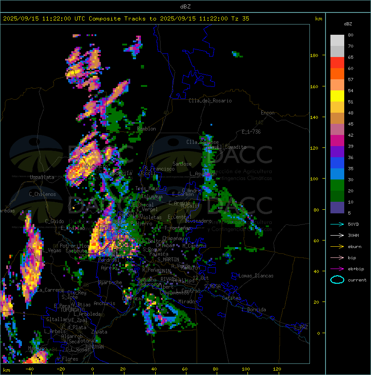Click the 'eburn' legend label
Image resolution: width=371 pixels, height=375 pixels.
tap(355, 247)
